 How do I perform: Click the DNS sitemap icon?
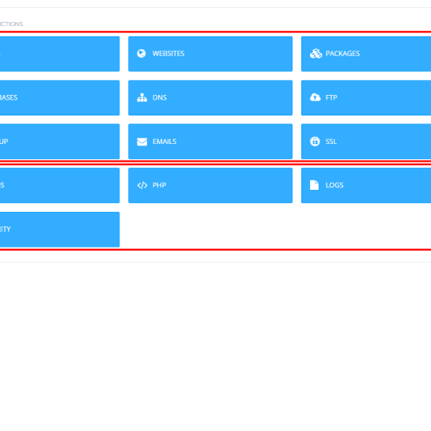pos(142,97)
